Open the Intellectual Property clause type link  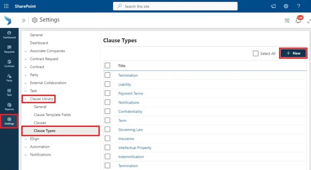pyautogui.click(x=135, y=148)
